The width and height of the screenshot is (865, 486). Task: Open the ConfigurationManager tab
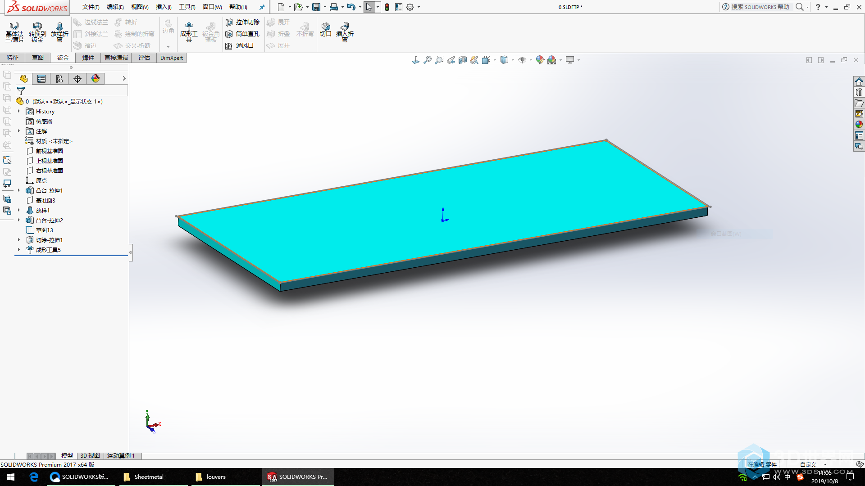[59, 79]
